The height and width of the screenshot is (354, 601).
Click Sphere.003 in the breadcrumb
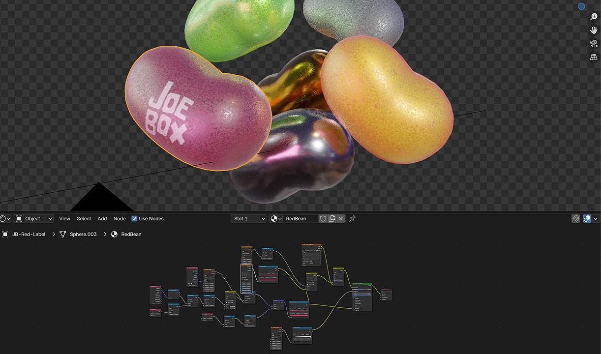[83, 235]
